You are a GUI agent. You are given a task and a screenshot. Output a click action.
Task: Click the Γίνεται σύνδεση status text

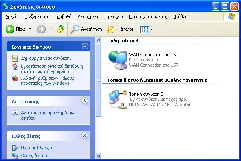[x=144, y=60]
